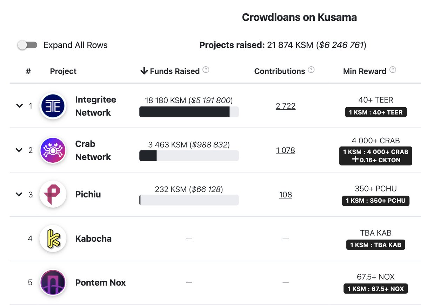Open Crab Network's 1 078 contributions link
The height and width of the screenshot is (305, 421).
coord(286,150)
